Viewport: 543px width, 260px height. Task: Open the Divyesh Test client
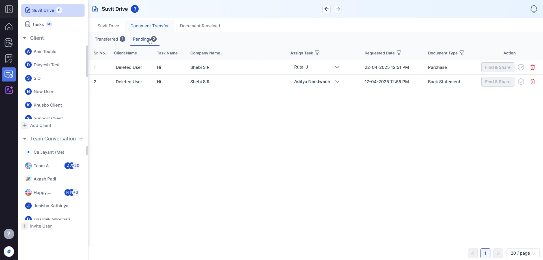47,65
